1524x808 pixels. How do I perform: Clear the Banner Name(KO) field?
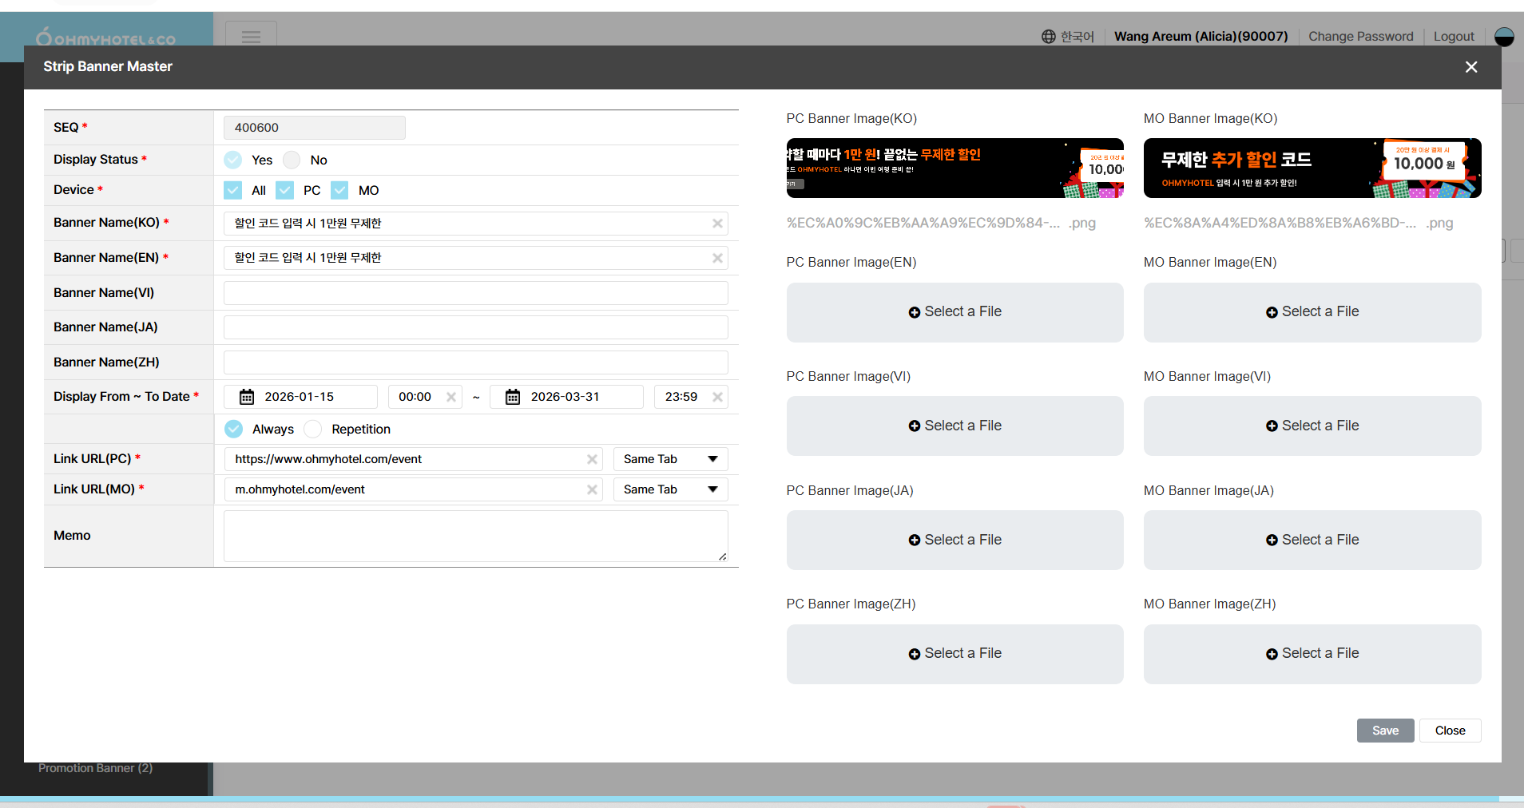point(717,224)
